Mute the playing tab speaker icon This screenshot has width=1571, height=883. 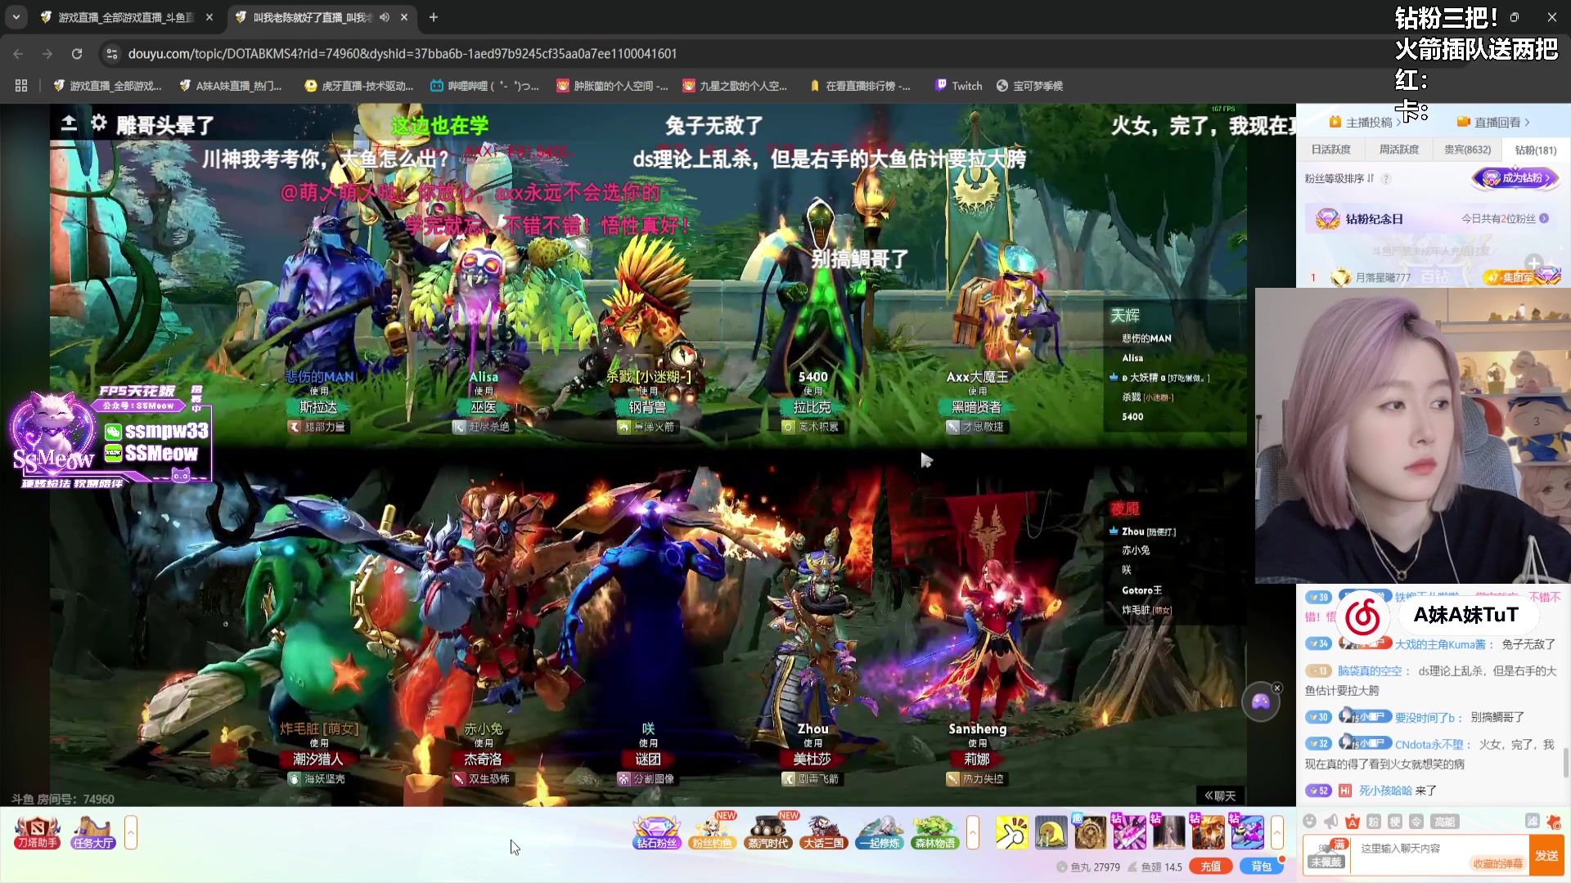[385, 17]
